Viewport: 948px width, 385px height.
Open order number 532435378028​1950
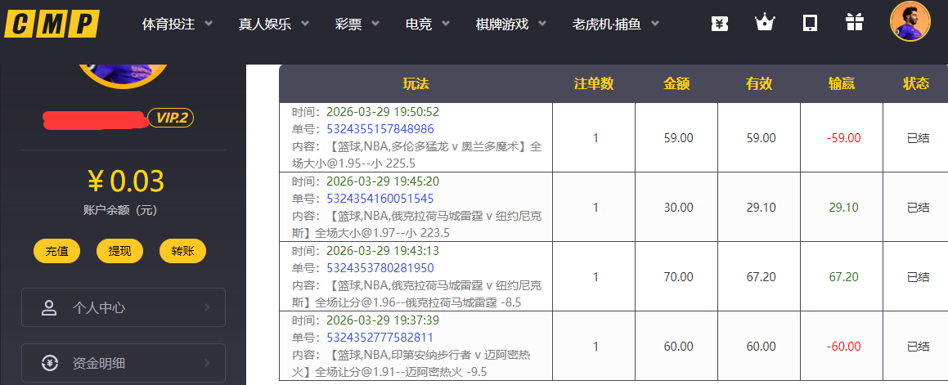[380, 268]
